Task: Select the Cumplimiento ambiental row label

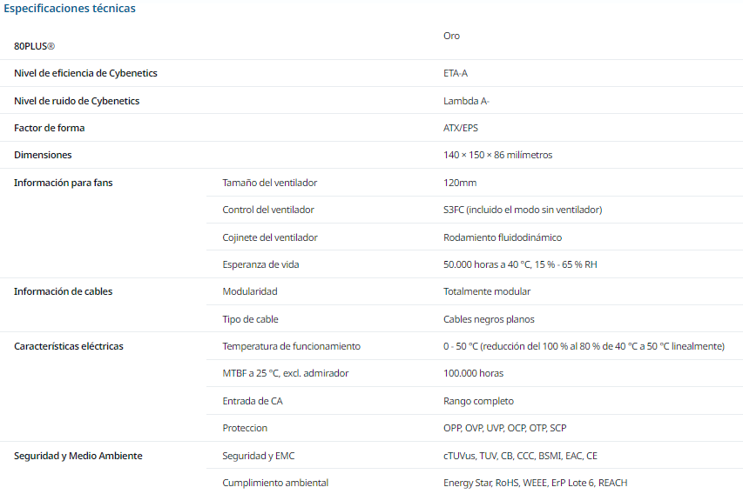Action: coord(275,483)
